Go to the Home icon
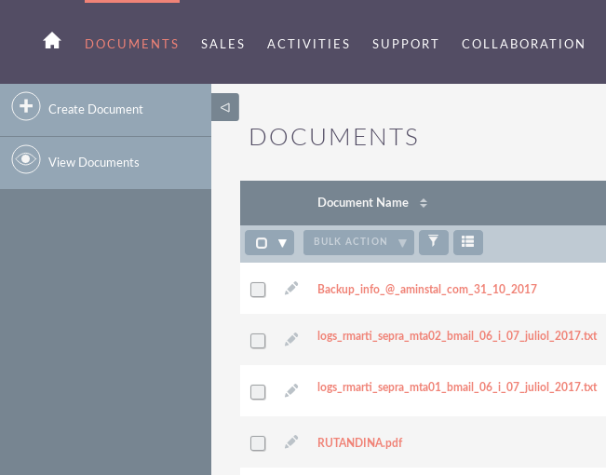 tap(52, 40)
